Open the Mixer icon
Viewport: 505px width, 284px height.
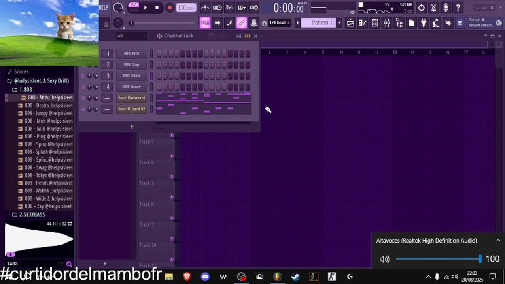click(x=387, y=23)
